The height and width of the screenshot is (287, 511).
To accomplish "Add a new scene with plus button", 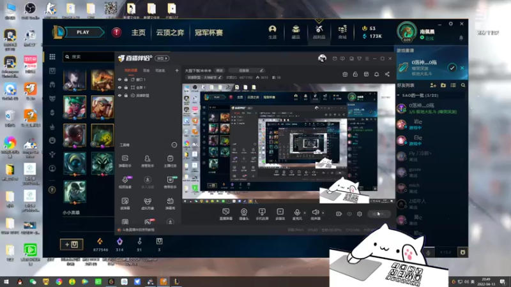I will tap(177, 70).
